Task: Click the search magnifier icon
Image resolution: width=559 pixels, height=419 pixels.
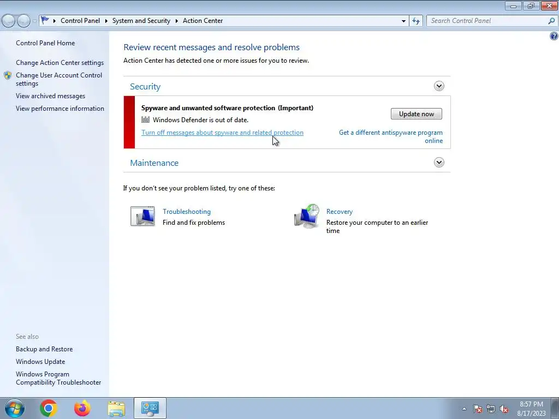Action: [551, 21]
